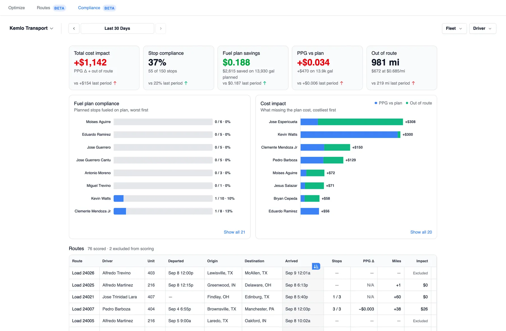506x331 pixels.
Task: Open the Fuel plan savings card
Action: coord(253,68)
